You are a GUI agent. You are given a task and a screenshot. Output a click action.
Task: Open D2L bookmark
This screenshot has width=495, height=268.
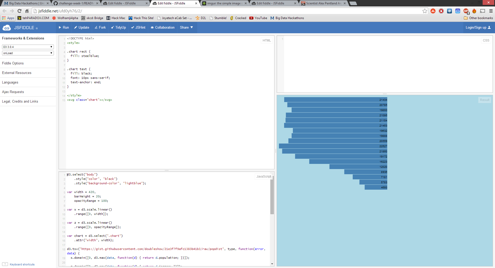pyautogui.click(x=201, y=18)
